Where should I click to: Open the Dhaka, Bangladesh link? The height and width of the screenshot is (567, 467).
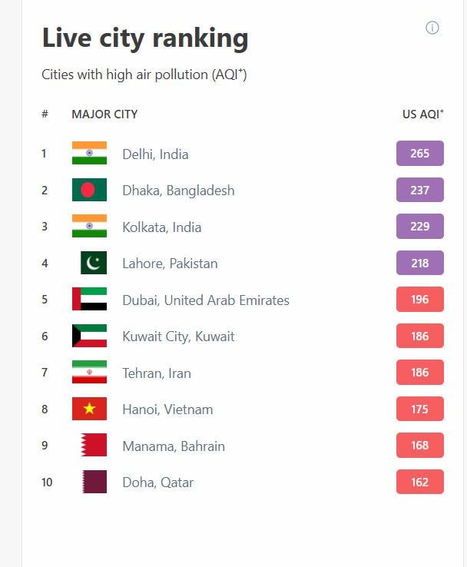pyautogui.click(x=178, y=191)
